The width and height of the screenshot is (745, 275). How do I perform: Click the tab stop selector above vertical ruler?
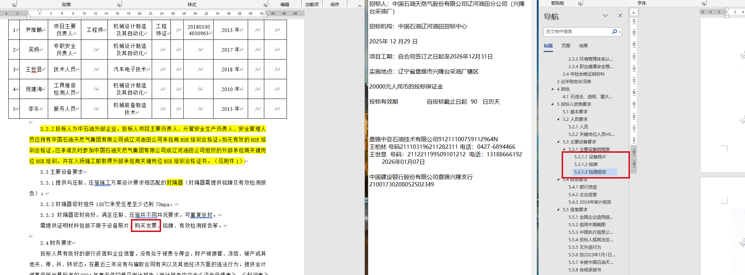coord(634,12)
